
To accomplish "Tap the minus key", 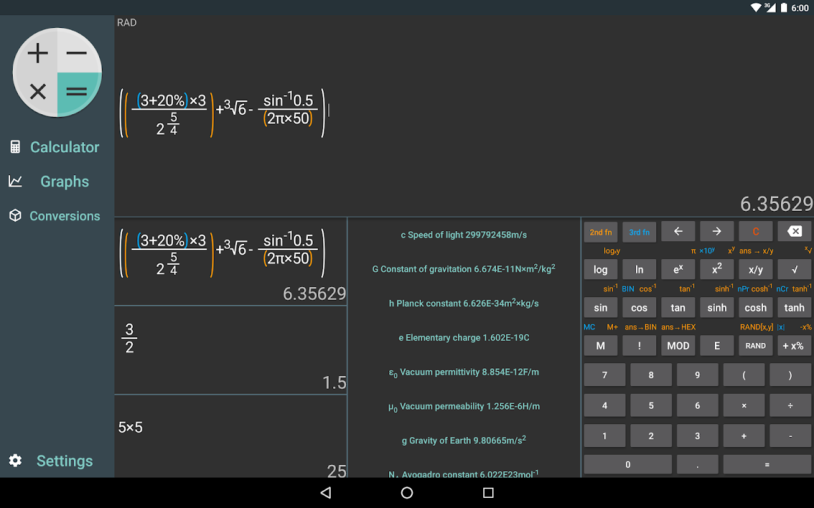I will (790, 436).
